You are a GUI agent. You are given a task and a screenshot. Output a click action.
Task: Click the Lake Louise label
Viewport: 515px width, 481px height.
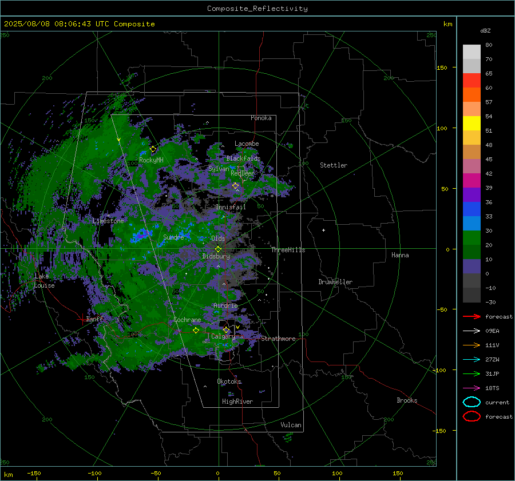(x=44, y=281)
